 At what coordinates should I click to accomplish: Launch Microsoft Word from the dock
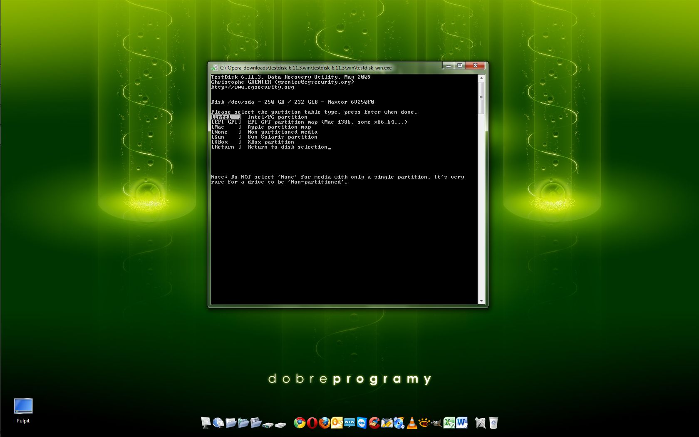(x=461, y=423)
